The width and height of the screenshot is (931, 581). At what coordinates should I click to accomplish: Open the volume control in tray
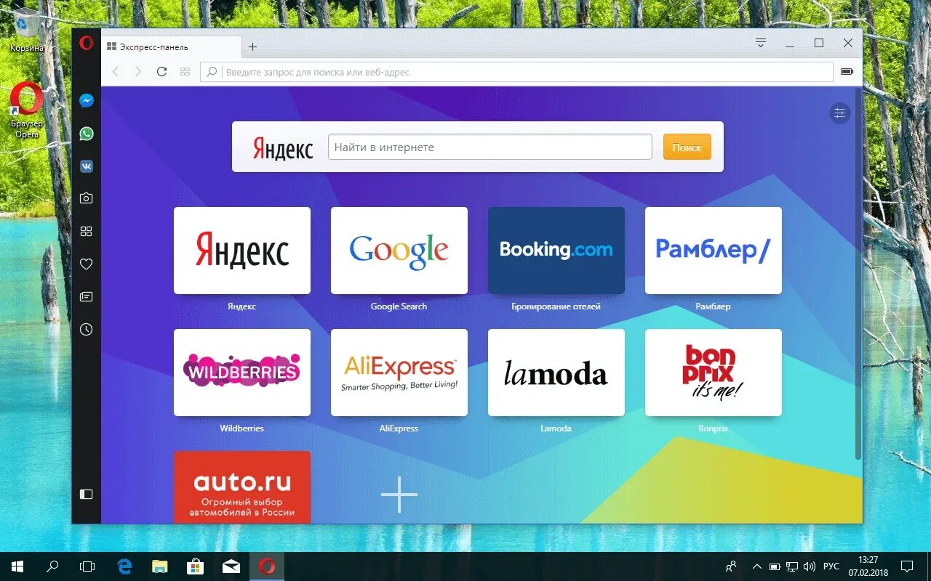(x=810, y=566)
